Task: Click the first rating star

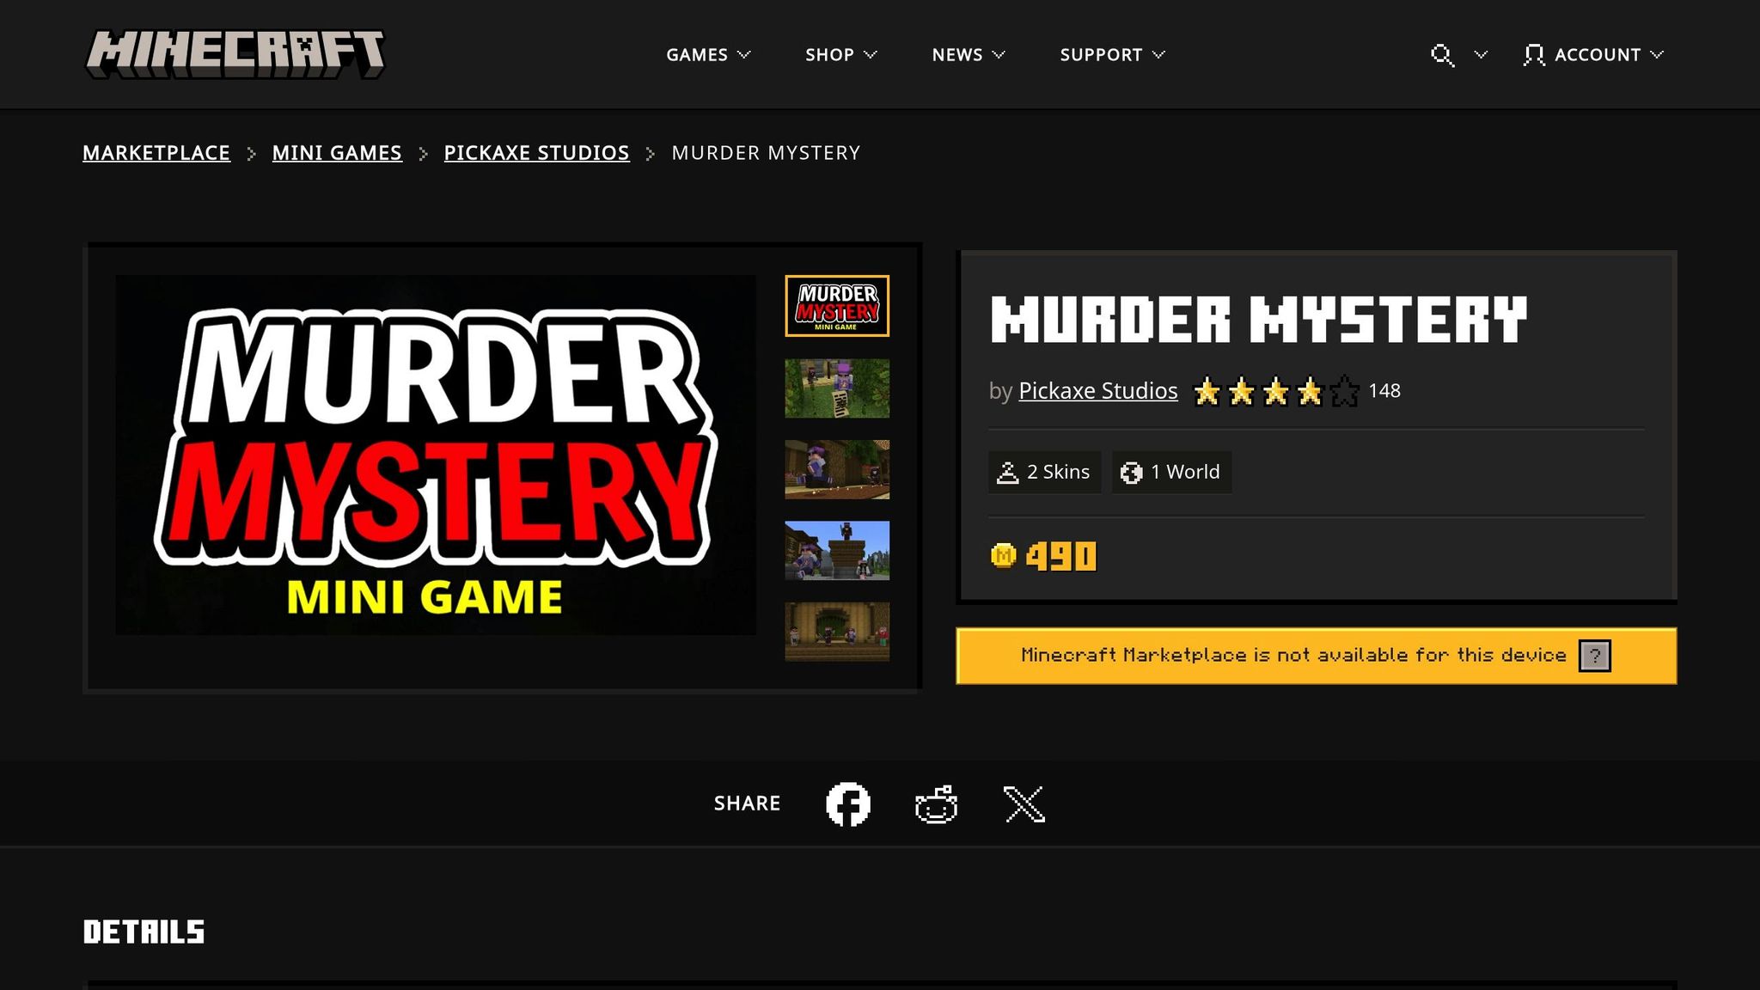Action: 1207,392
